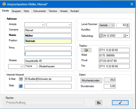Click the Stundensatz field showing 0,00
Screen dimensions: 136x109
pos(110,86)
